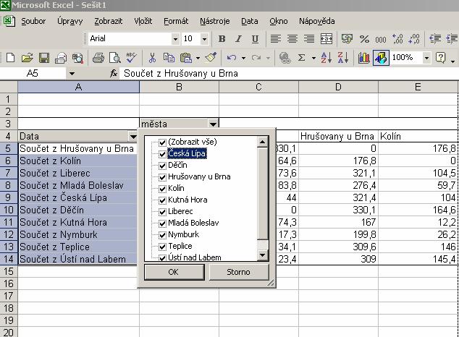Open the Zobrazit menu
The image size is (459, 337).
point(109,21)
